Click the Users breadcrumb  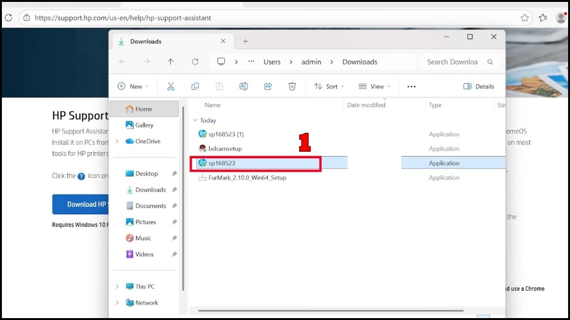pos(272,62)
